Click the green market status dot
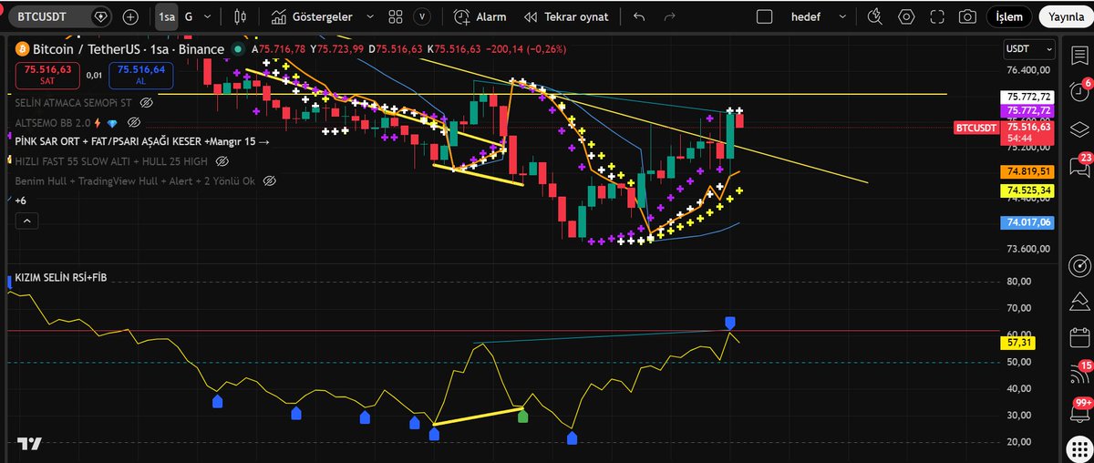1094x463 pixels. click(x=237, y=50)
